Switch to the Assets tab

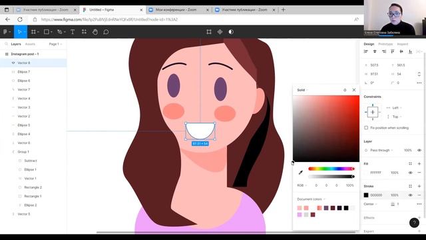[x=30, y=44]
